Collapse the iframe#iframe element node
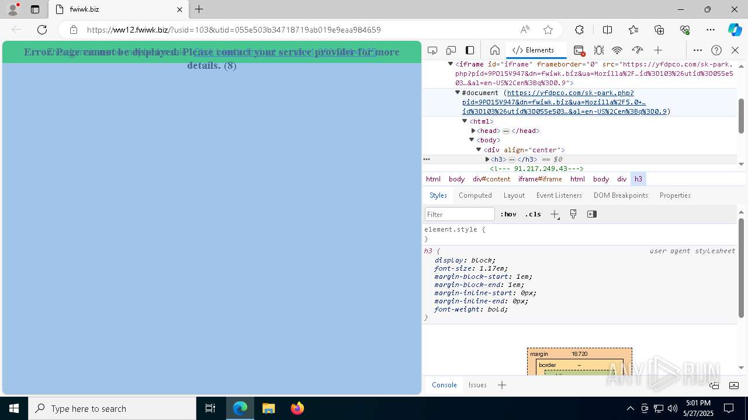 click(x=451, y=64)
